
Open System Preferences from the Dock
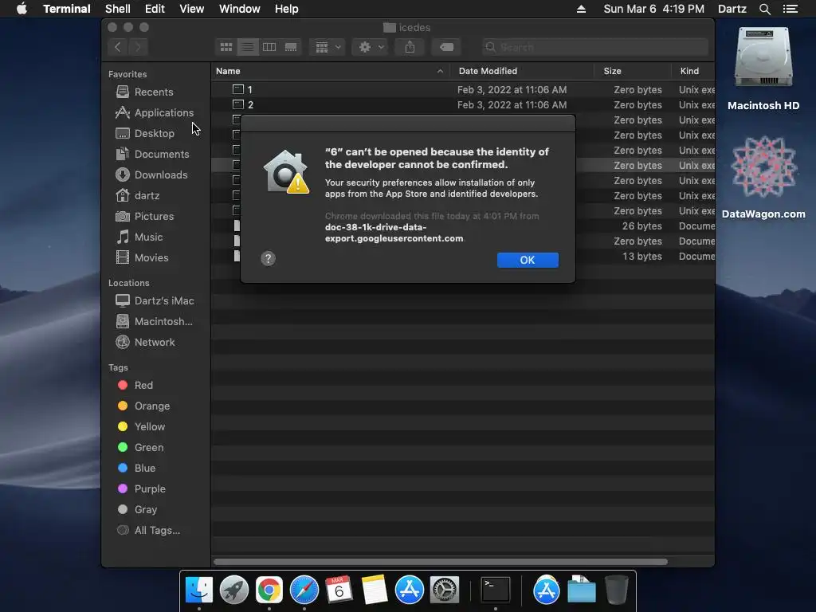pyautogui.click(x=445, y=590)
